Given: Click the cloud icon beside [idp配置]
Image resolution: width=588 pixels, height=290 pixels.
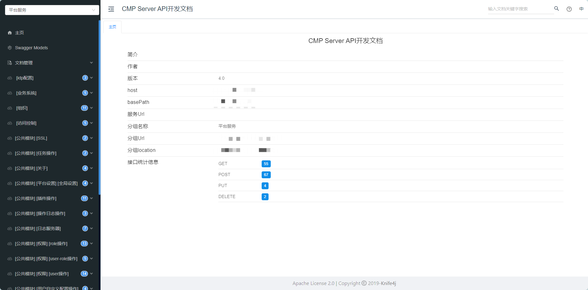Looking at the screenshot, I should pyautogui.click(x=10, y=78).
